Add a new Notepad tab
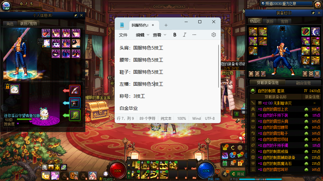Viewport: 323px width, 181px height. 166,25
